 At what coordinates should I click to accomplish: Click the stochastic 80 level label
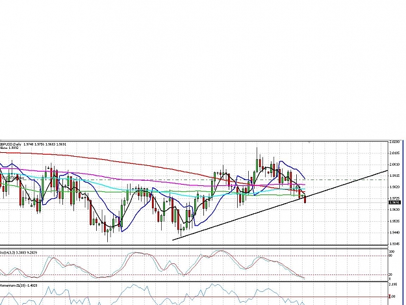coord(391,256)
